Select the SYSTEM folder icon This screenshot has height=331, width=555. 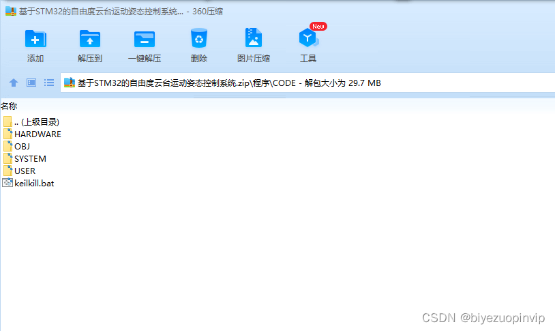[x=7, y=158]
